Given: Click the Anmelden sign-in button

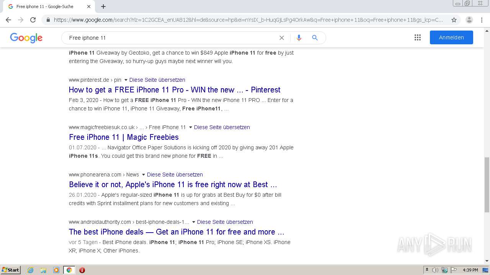Looking at the screenshot, I should point(451,37).
